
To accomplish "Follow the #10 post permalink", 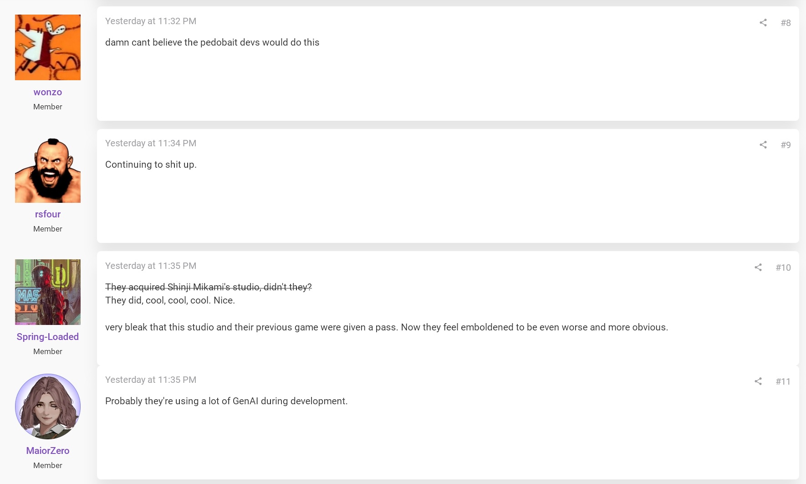I will (783, 268).
